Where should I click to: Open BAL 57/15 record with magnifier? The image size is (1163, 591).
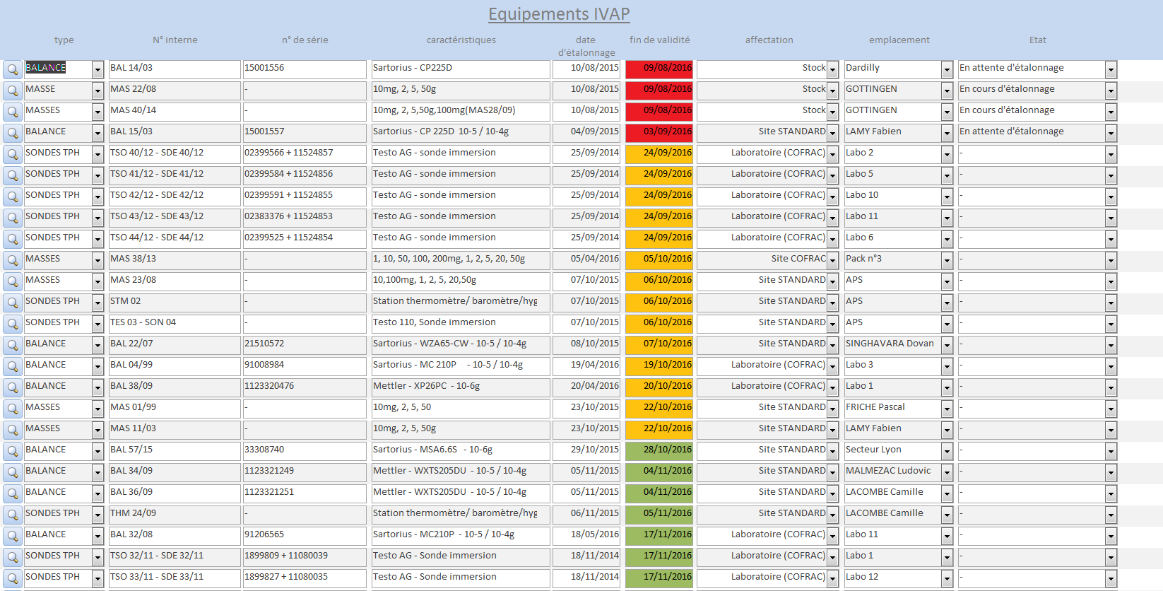point(12,451)
